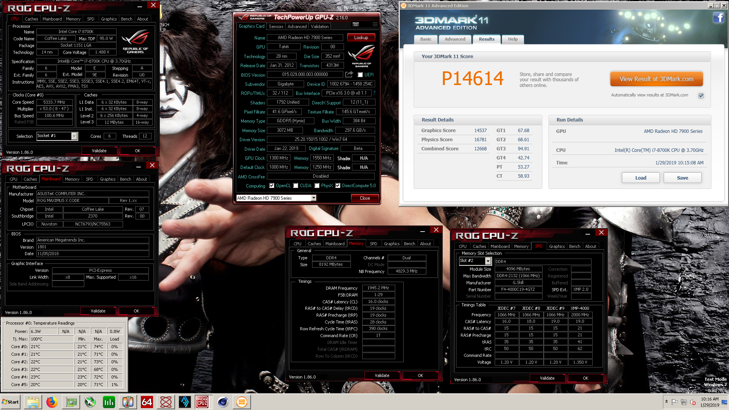Open the blue-arrow black taskbar icon
The width and height of the screenshot is (729, 410).
tap(185, 402)
